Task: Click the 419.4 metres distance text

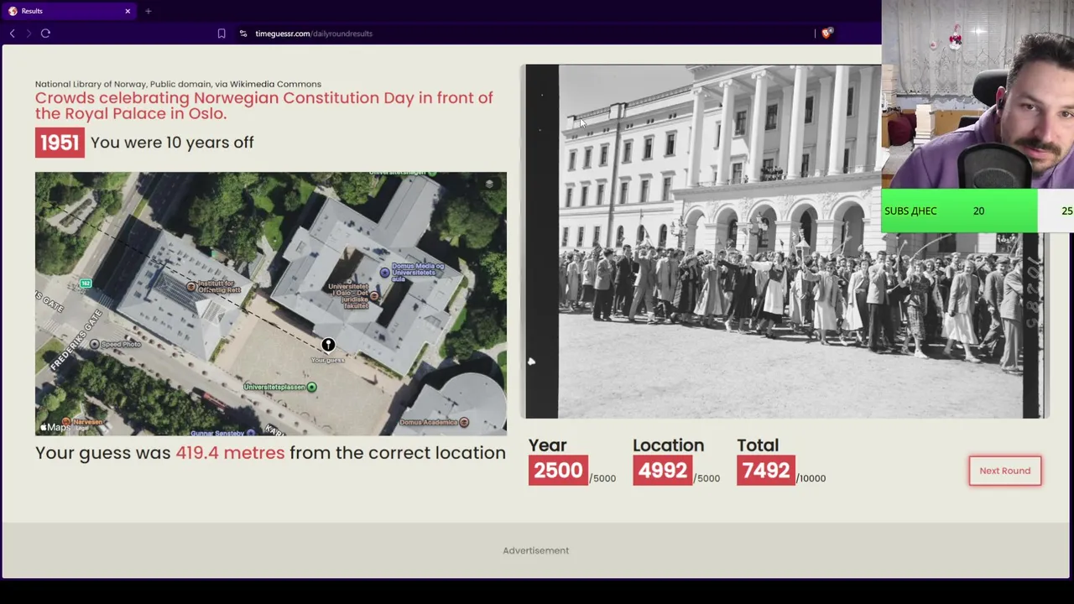Action: (x=230, y=453)
